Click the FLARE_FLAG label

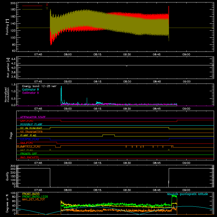pyautogui.click(x=28, y=135)
